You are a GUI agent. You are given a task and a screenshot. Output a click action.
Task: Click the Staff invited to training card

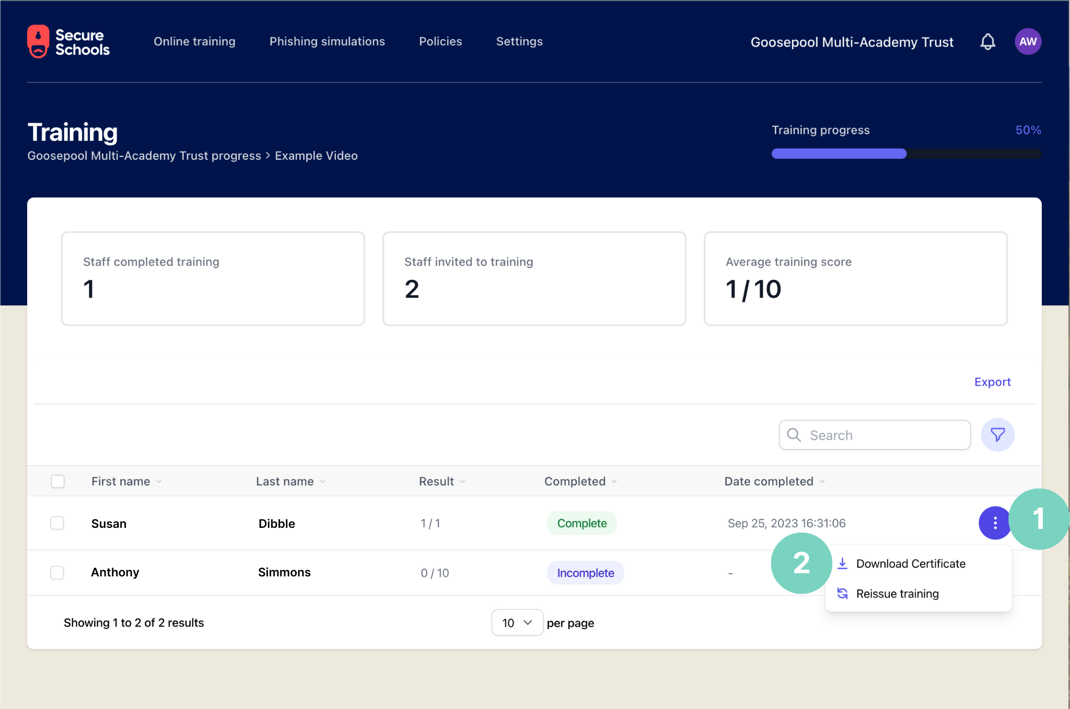(534, 279)
